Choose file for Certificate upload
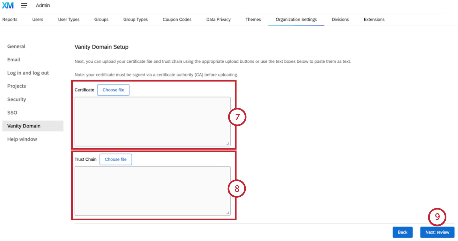The width and height of the screenshot is (458, 241). 113,90
